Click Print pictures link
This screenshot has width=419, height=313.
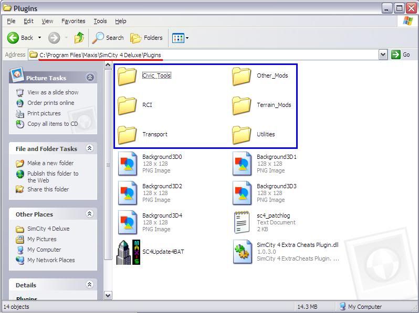44,113
